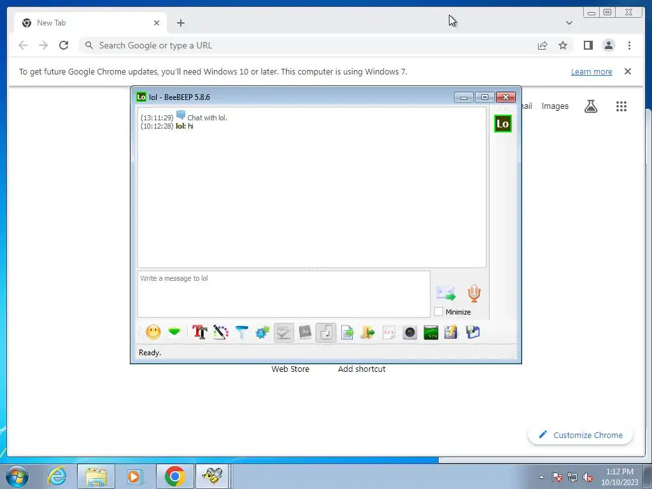652x489 pixels.
Task: Click the share page icon in Chrome
Action: coord(542,45)
